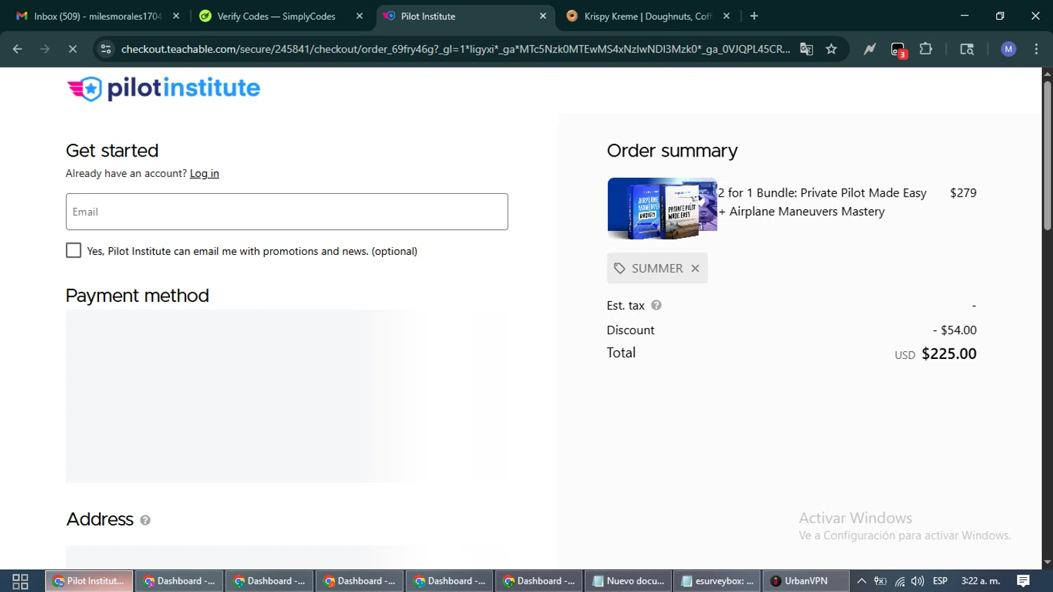Open Chrome's three-dot menu
The image size is (1053, 592).
(1036, 49)
